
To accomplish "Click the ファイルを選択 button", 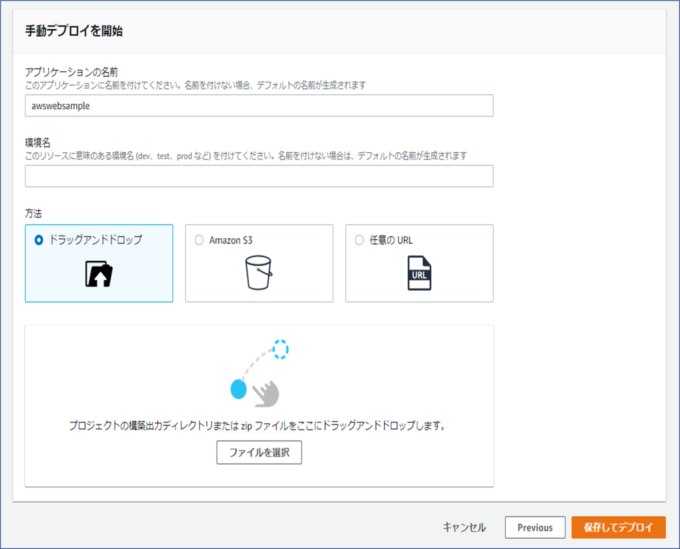I will (259, 452).
